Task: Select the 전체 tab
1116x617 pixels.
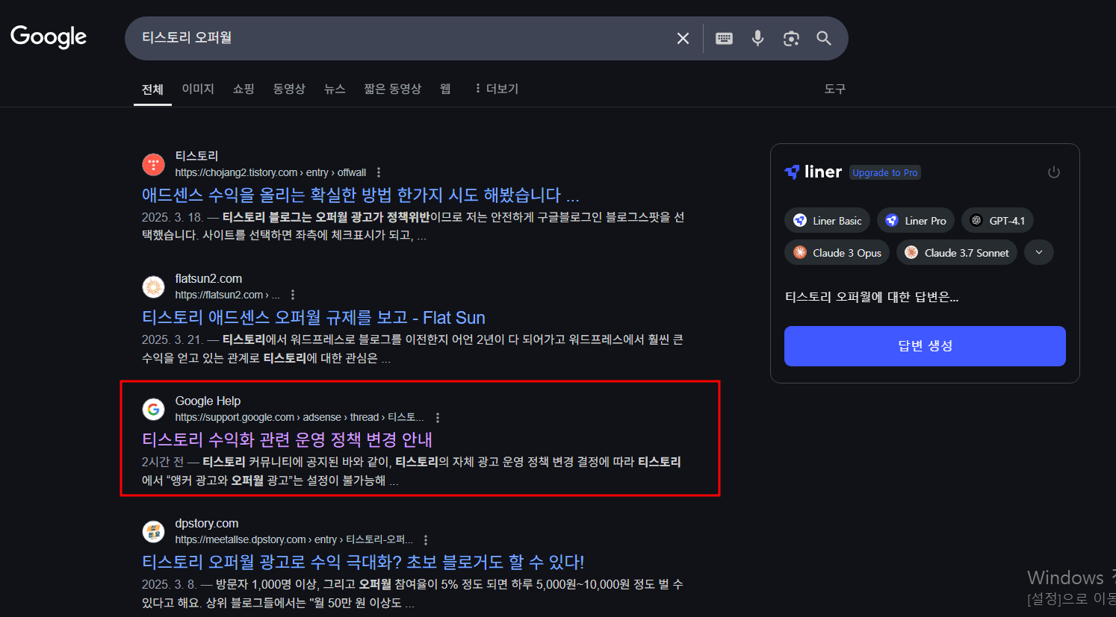Action: [152, 90]
